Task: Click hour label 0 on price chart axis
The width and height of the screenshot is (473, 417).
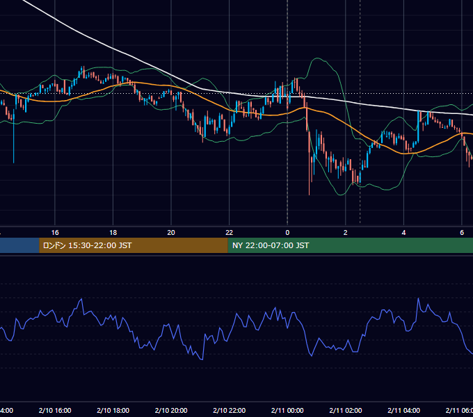Action: tap(287, 233)
